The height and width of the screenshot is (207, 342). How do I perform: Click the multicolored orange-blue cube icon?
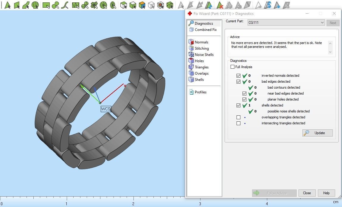[142, 5]
